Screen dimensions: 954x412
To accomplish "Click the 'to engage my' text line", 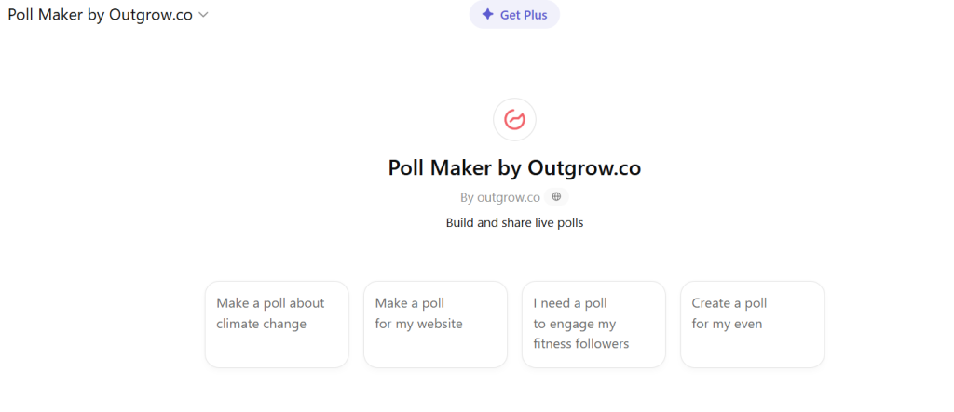I will tap(575, 324).
